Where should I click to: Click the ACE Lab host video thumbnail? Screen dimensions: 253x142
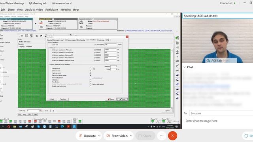(x=218, y=41)
